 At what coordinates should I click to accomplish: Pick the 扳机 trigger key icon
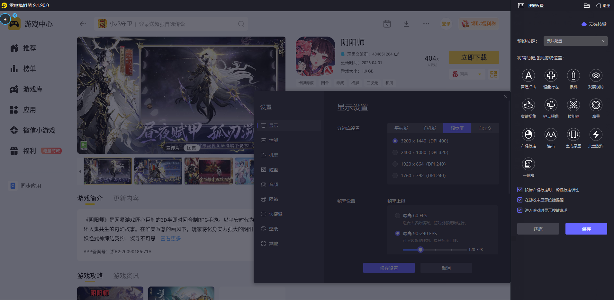tap(573, 76)
